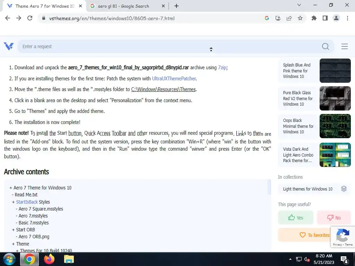
Task: Click the muted volume tray icon
Action: 307,259
